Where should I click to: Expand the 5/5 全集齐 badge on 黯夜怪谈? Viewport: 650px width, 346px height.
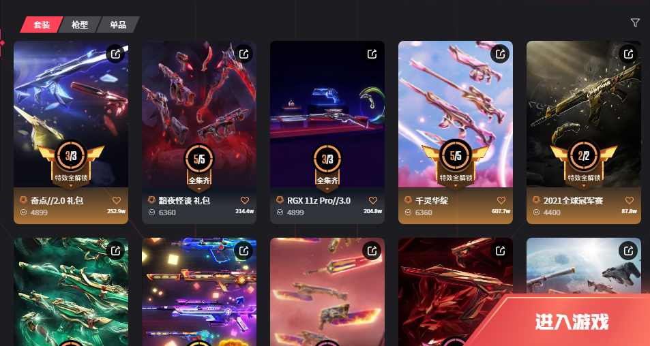click(x=199, y=168)
